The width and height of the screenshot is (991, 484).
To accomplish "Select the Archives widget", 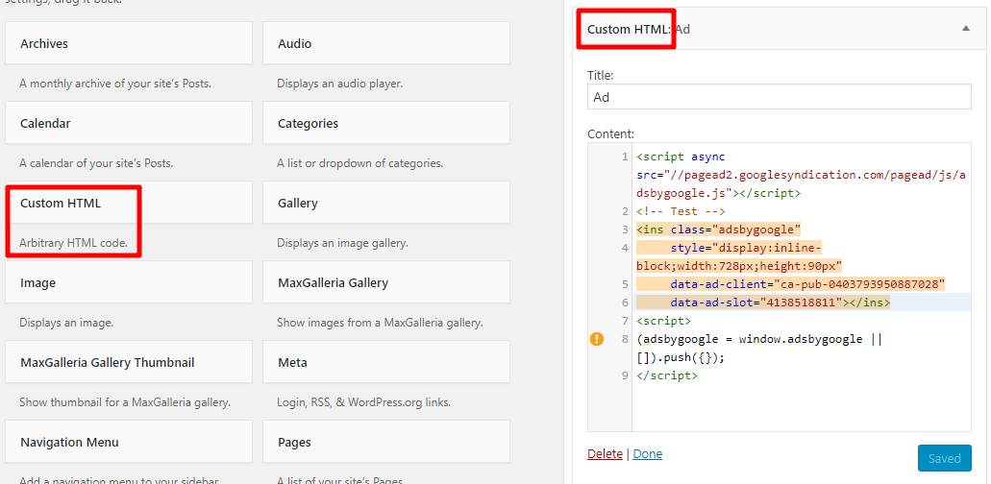I will tap(128, 43).
